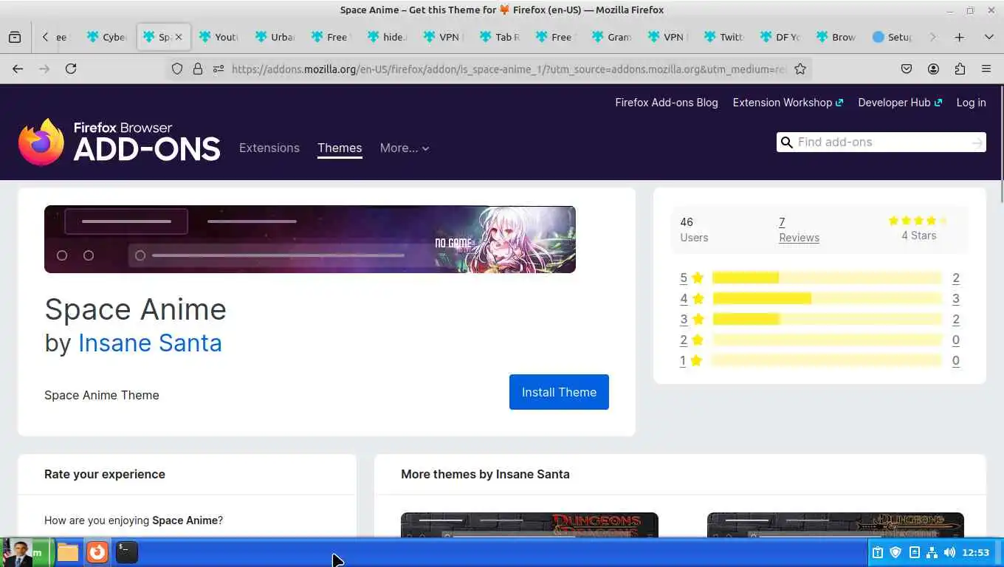
Task: Open the Themes section
Action: 340,148
